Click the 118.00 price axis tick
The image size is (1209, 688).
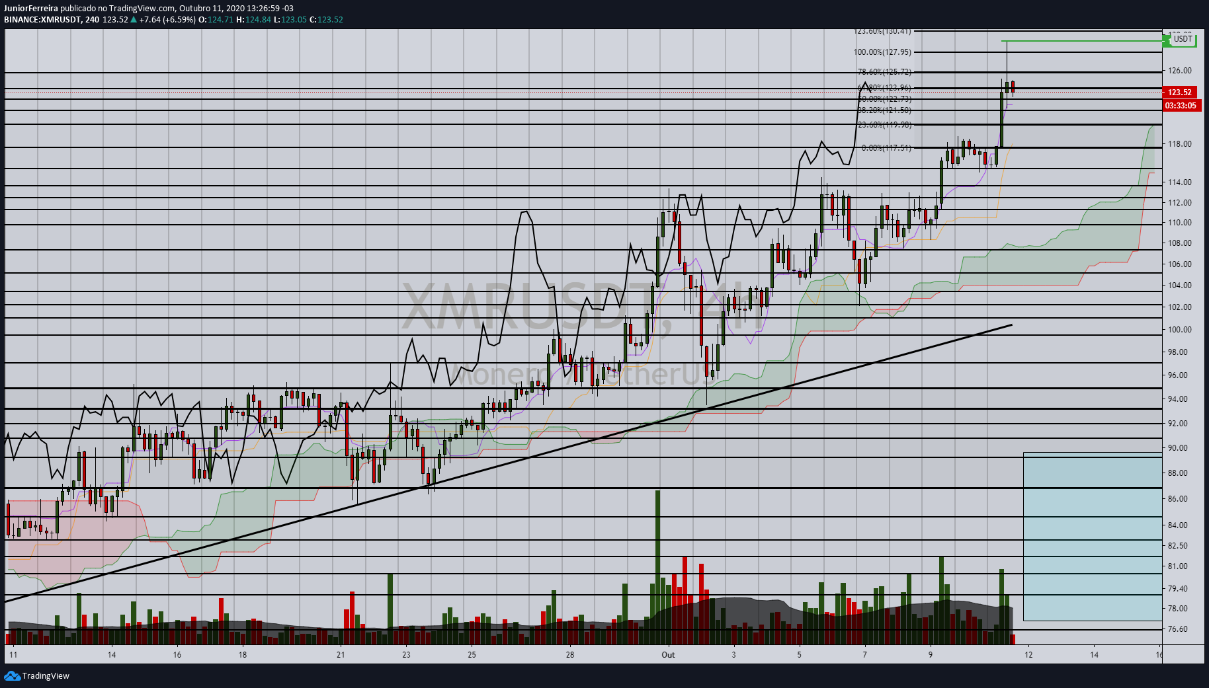(x=1180, y=144)
